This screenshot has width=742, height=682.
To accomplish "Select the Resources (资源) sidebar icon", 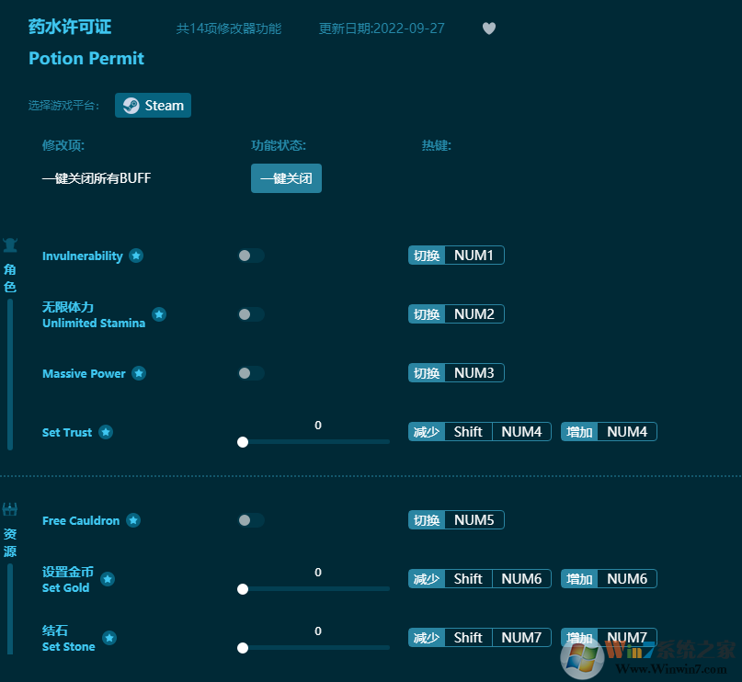I will 10,508.
